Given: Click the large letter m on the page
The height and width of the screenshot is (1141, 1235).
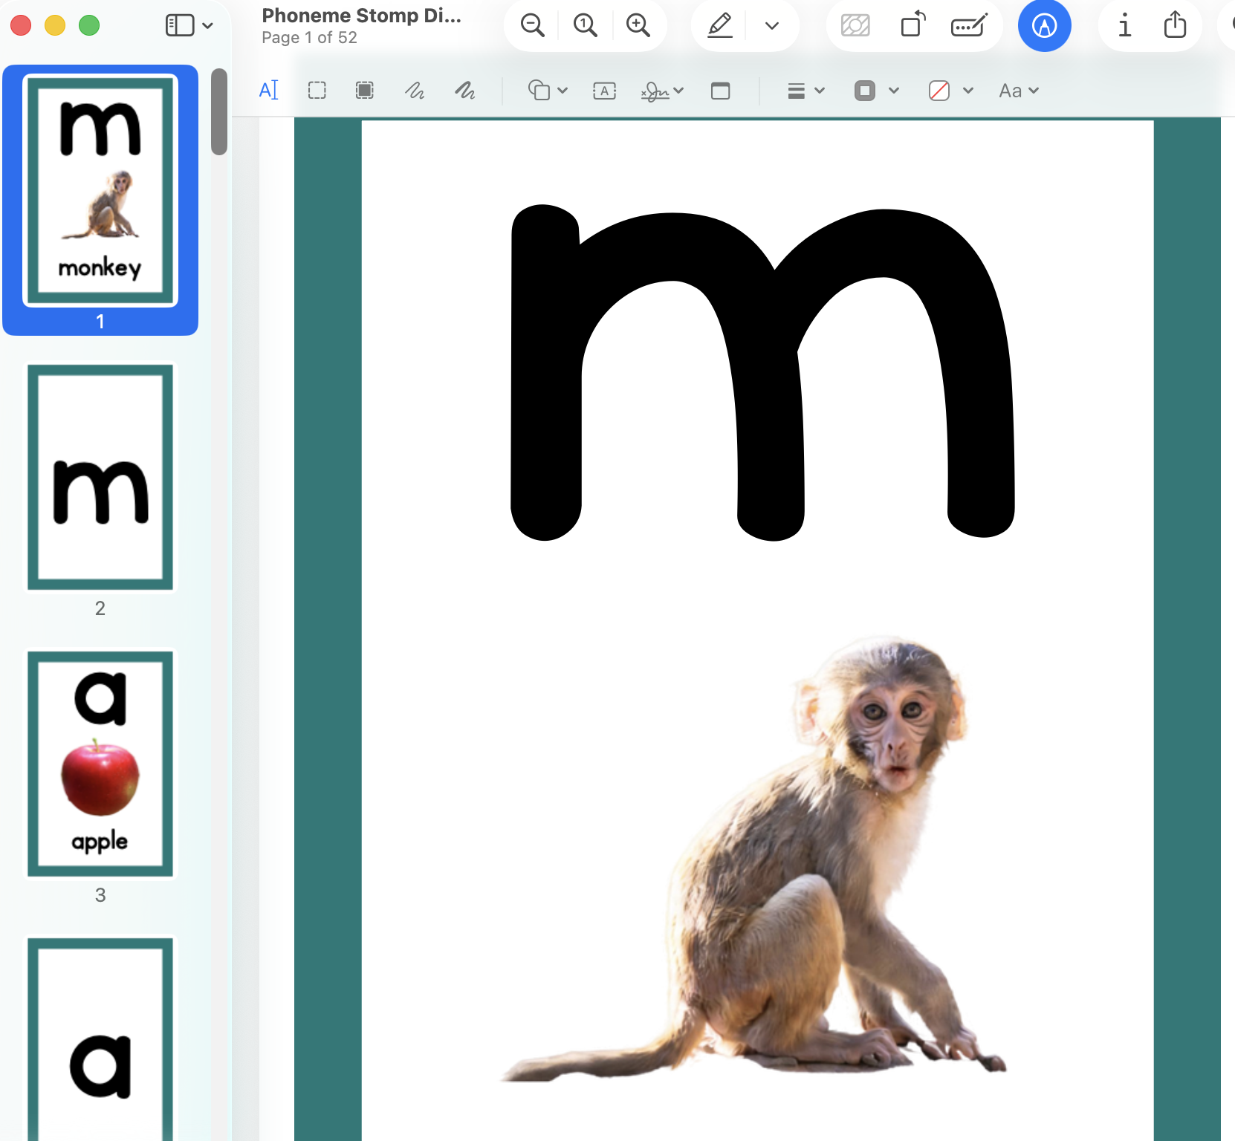Looking at the screenshot, I should 762,372.
